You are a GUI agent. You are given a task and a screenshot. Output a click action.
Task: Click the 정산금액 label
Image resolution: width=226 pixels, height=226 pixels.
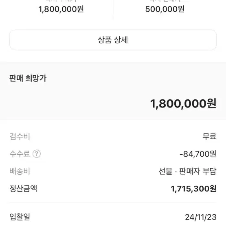coord(23,189)
